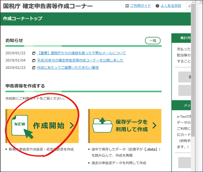Image resolution: width=203 pixels, height=172 pixels.
Task: Open 【重要】国税庁からの連絡を装った不審なメール notice
Action: (x=82, y=53)
